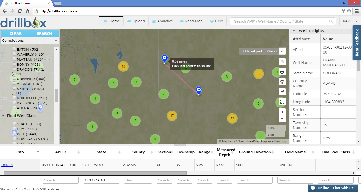Go back in the browser

tap(4, 11)
